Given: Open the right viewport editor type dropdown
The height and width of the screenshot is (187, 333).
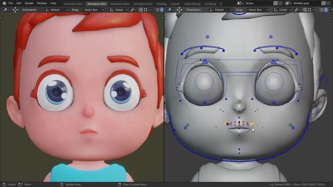Looking at the screenshot, I should pos(170,10).
